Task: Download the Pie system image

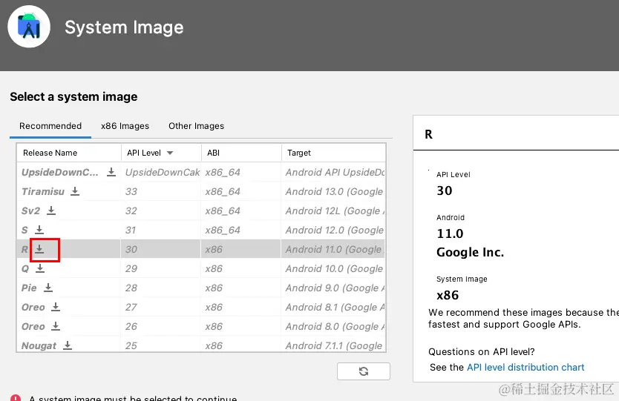Action: click(x=48, y=288)
